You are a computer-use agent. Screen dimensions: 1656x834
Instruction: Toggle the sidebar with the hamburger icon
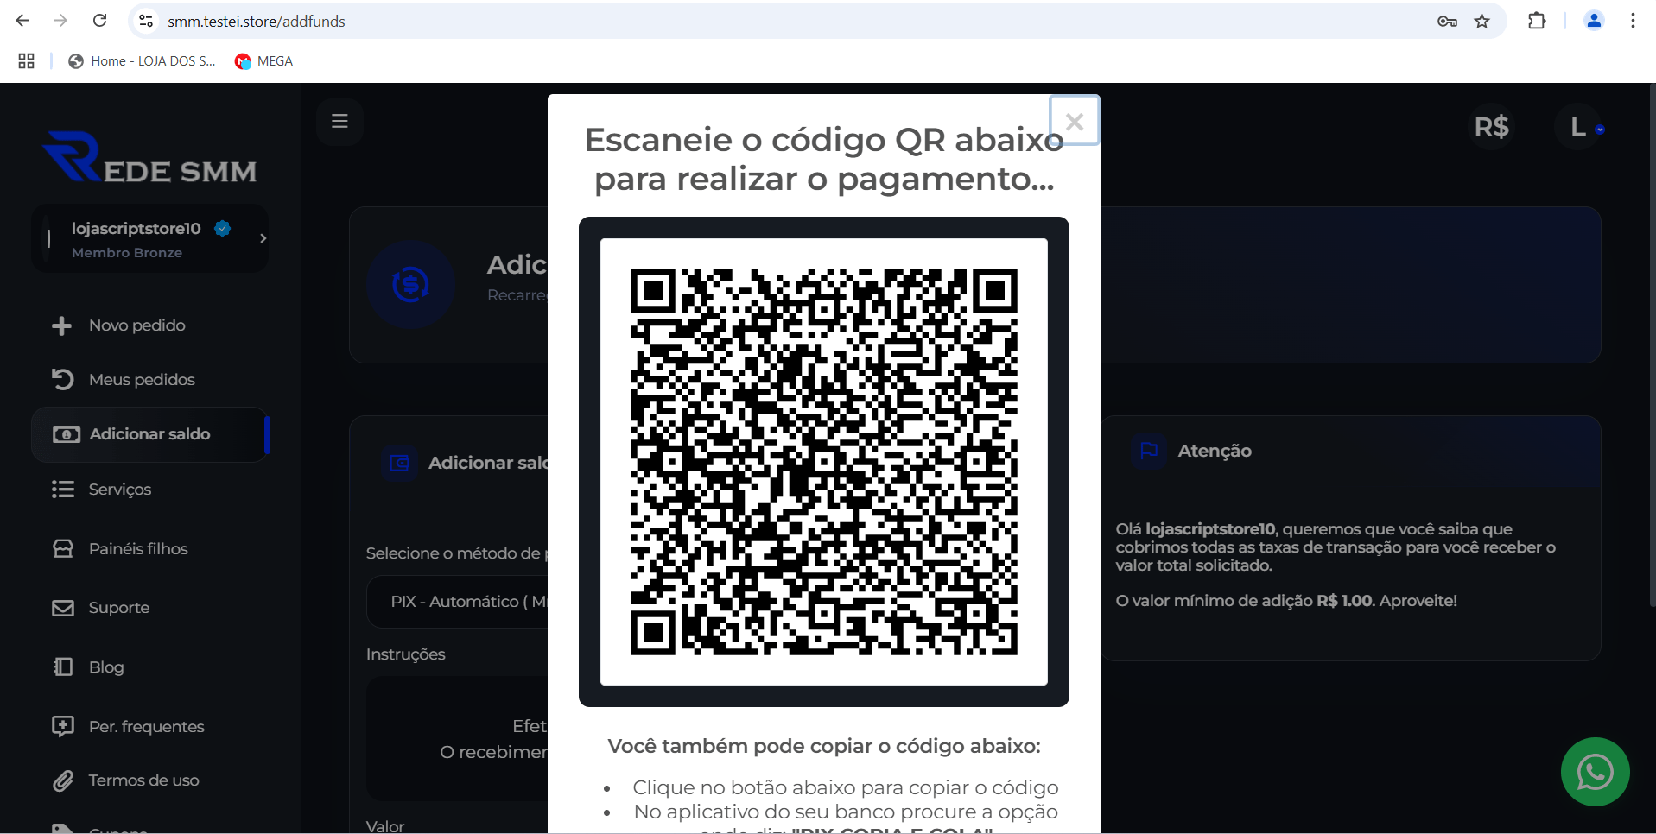339,121
